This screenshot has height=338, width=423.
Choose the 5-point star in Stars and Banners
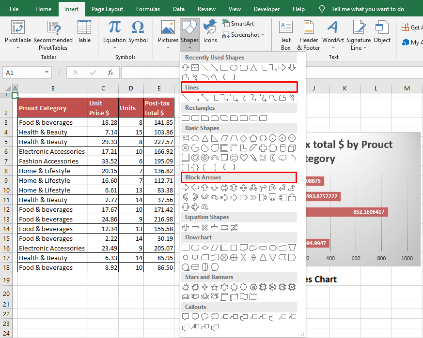215,287
